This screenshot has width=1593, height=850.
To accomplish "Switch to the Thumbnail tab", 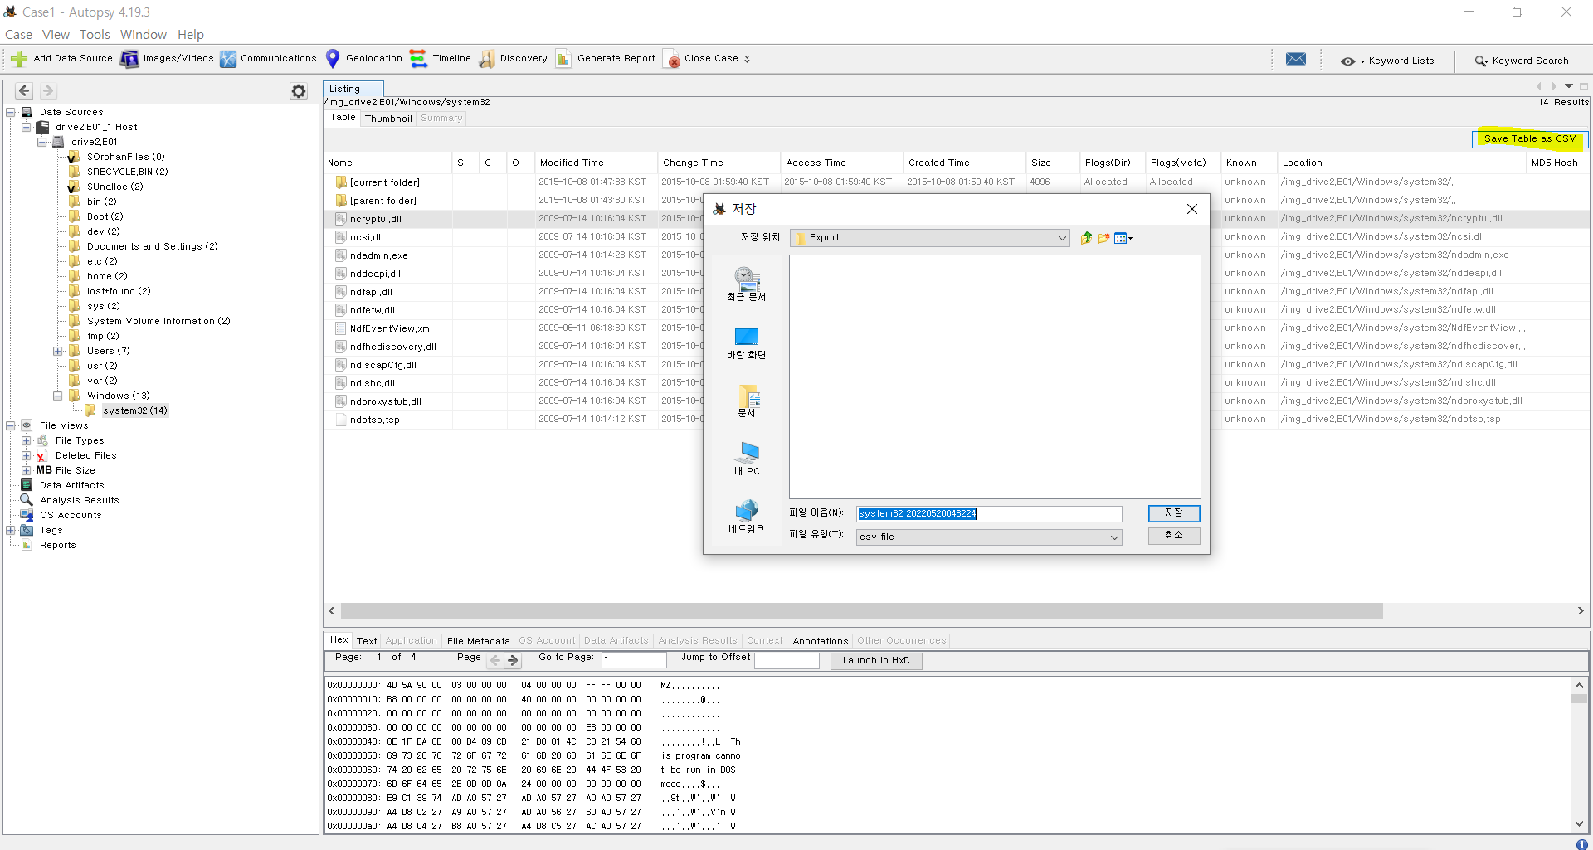I will pyautogui.click(x=388, y=119).
